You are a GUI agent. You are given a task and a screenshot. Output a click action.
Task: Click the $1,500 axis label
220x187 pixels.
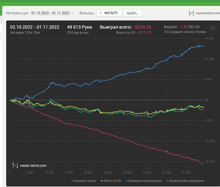pyautogui.click(x=210, y=38)
